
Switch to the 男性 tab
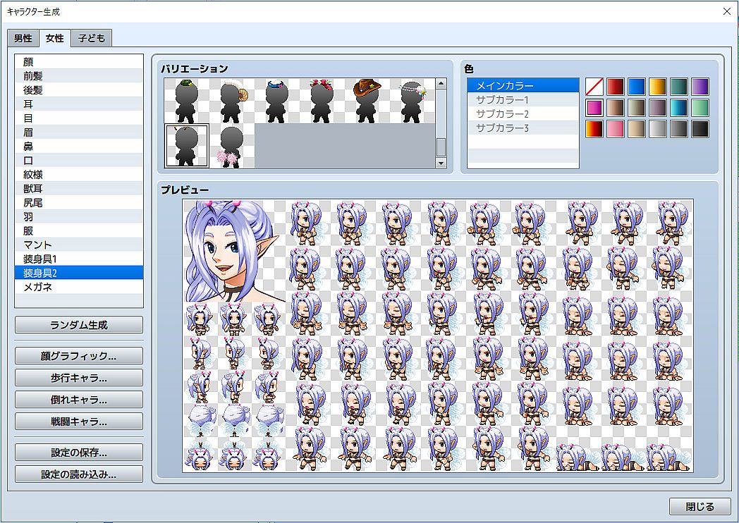[x=23, y=39]
